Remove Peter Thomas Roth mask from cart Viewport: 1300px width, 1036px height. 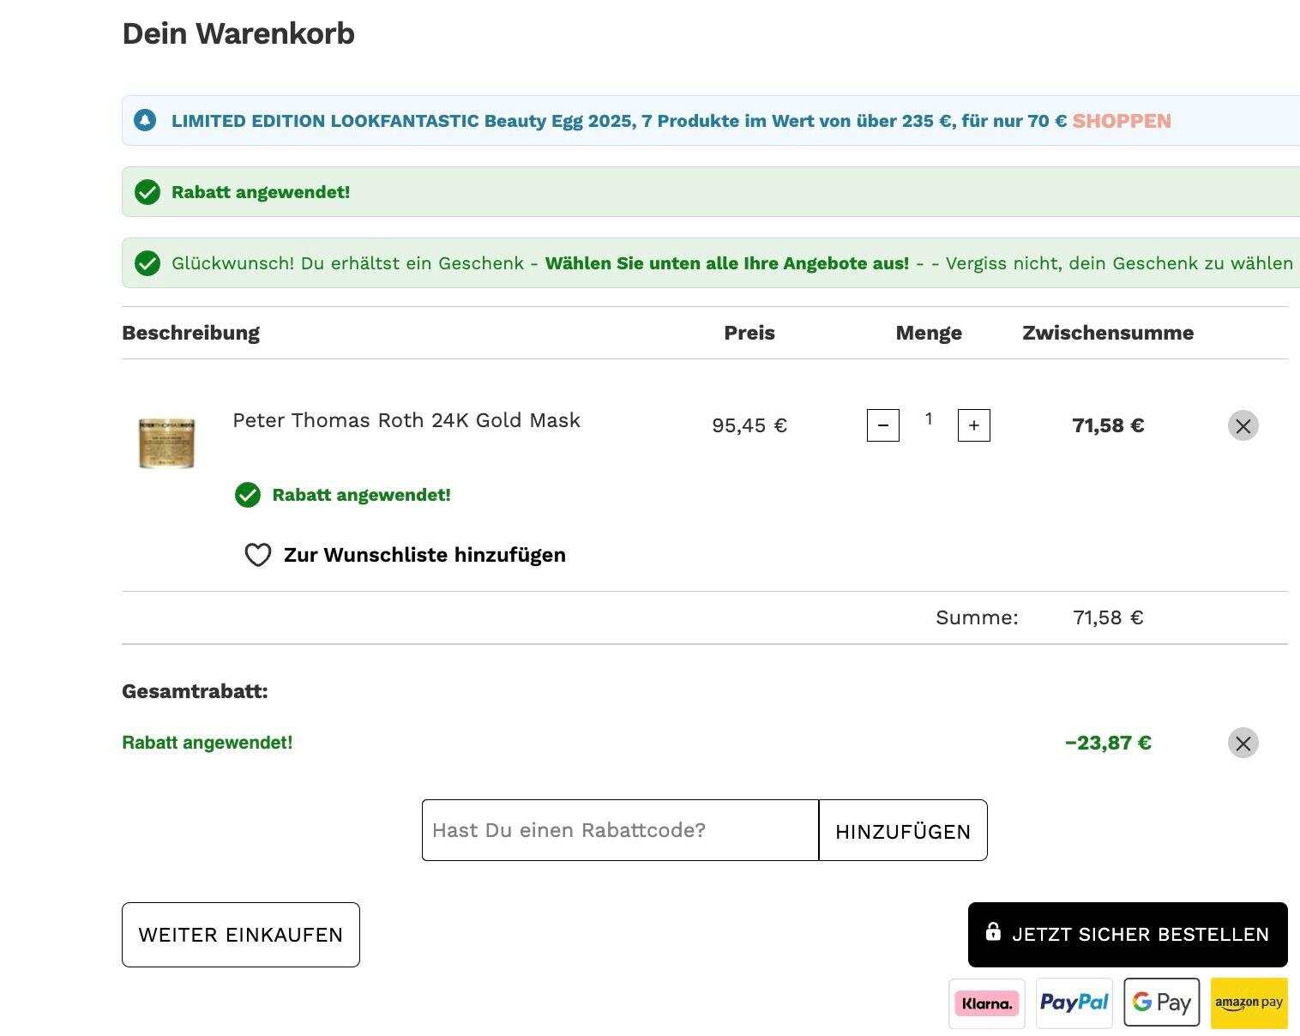[x=1243, y=425]
